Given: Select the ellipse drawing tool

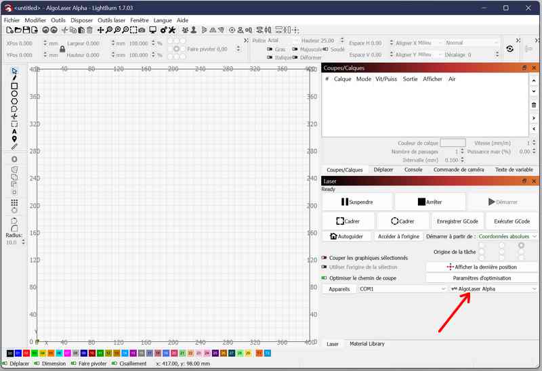Looking at the screenshot, I should 14,93.
